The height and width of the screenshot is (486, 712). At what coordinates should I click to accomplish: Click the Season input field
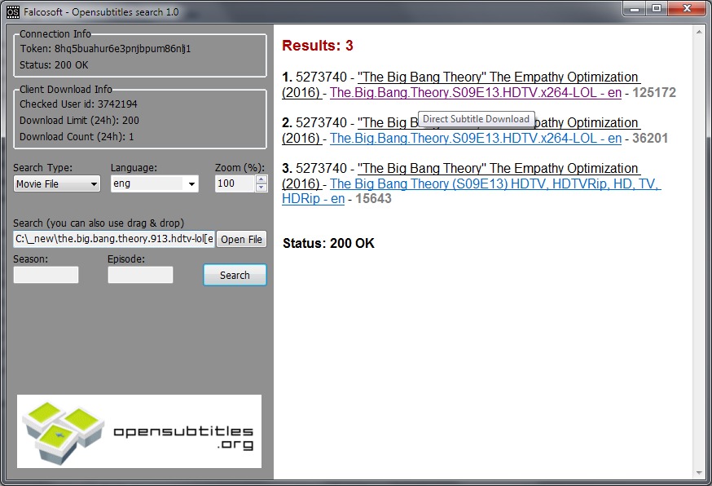point(46,275)
